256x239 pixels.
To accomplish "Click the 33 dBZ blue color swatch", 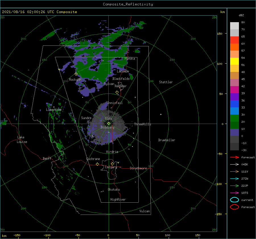I will (x=234, y=111).
